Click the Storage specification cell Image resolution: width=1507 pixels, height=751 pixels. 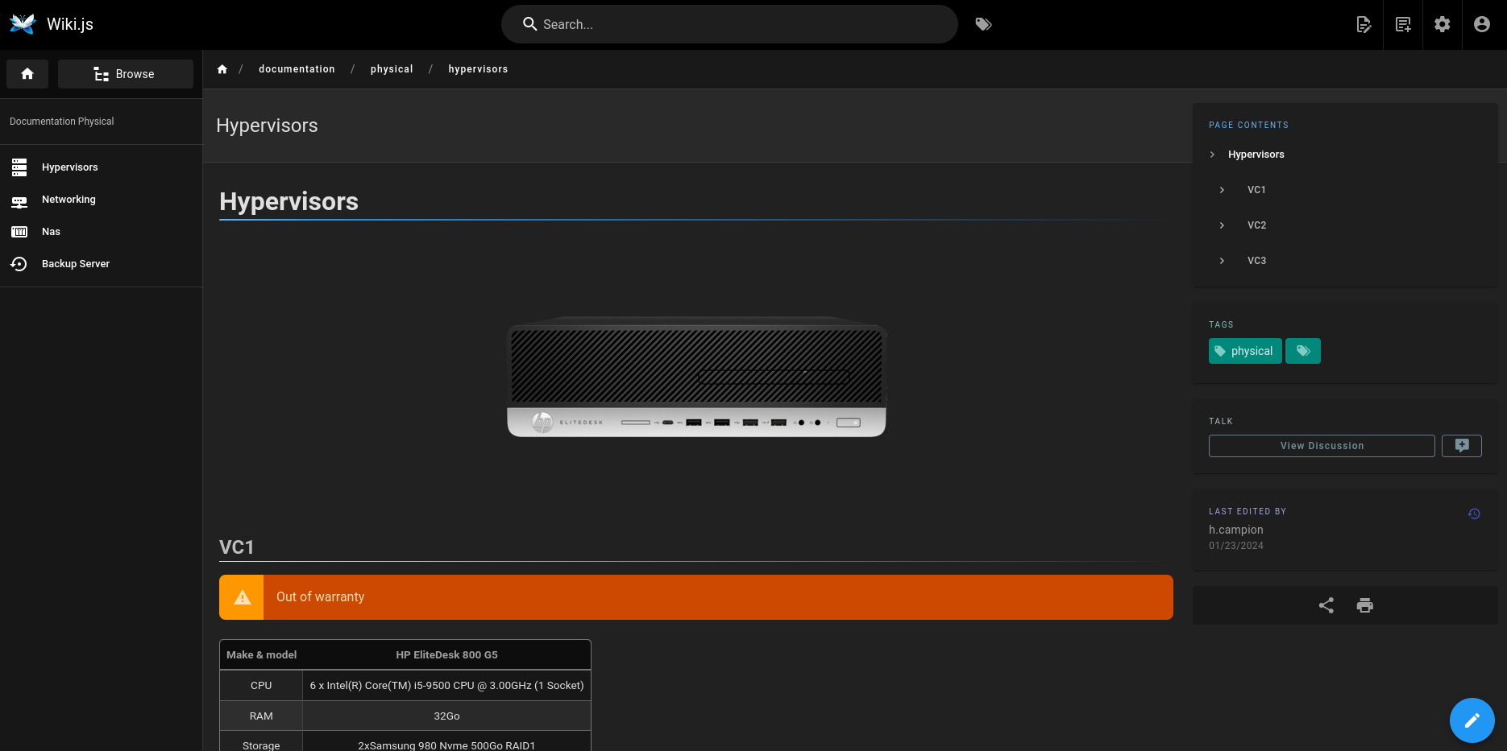point(446,742)
